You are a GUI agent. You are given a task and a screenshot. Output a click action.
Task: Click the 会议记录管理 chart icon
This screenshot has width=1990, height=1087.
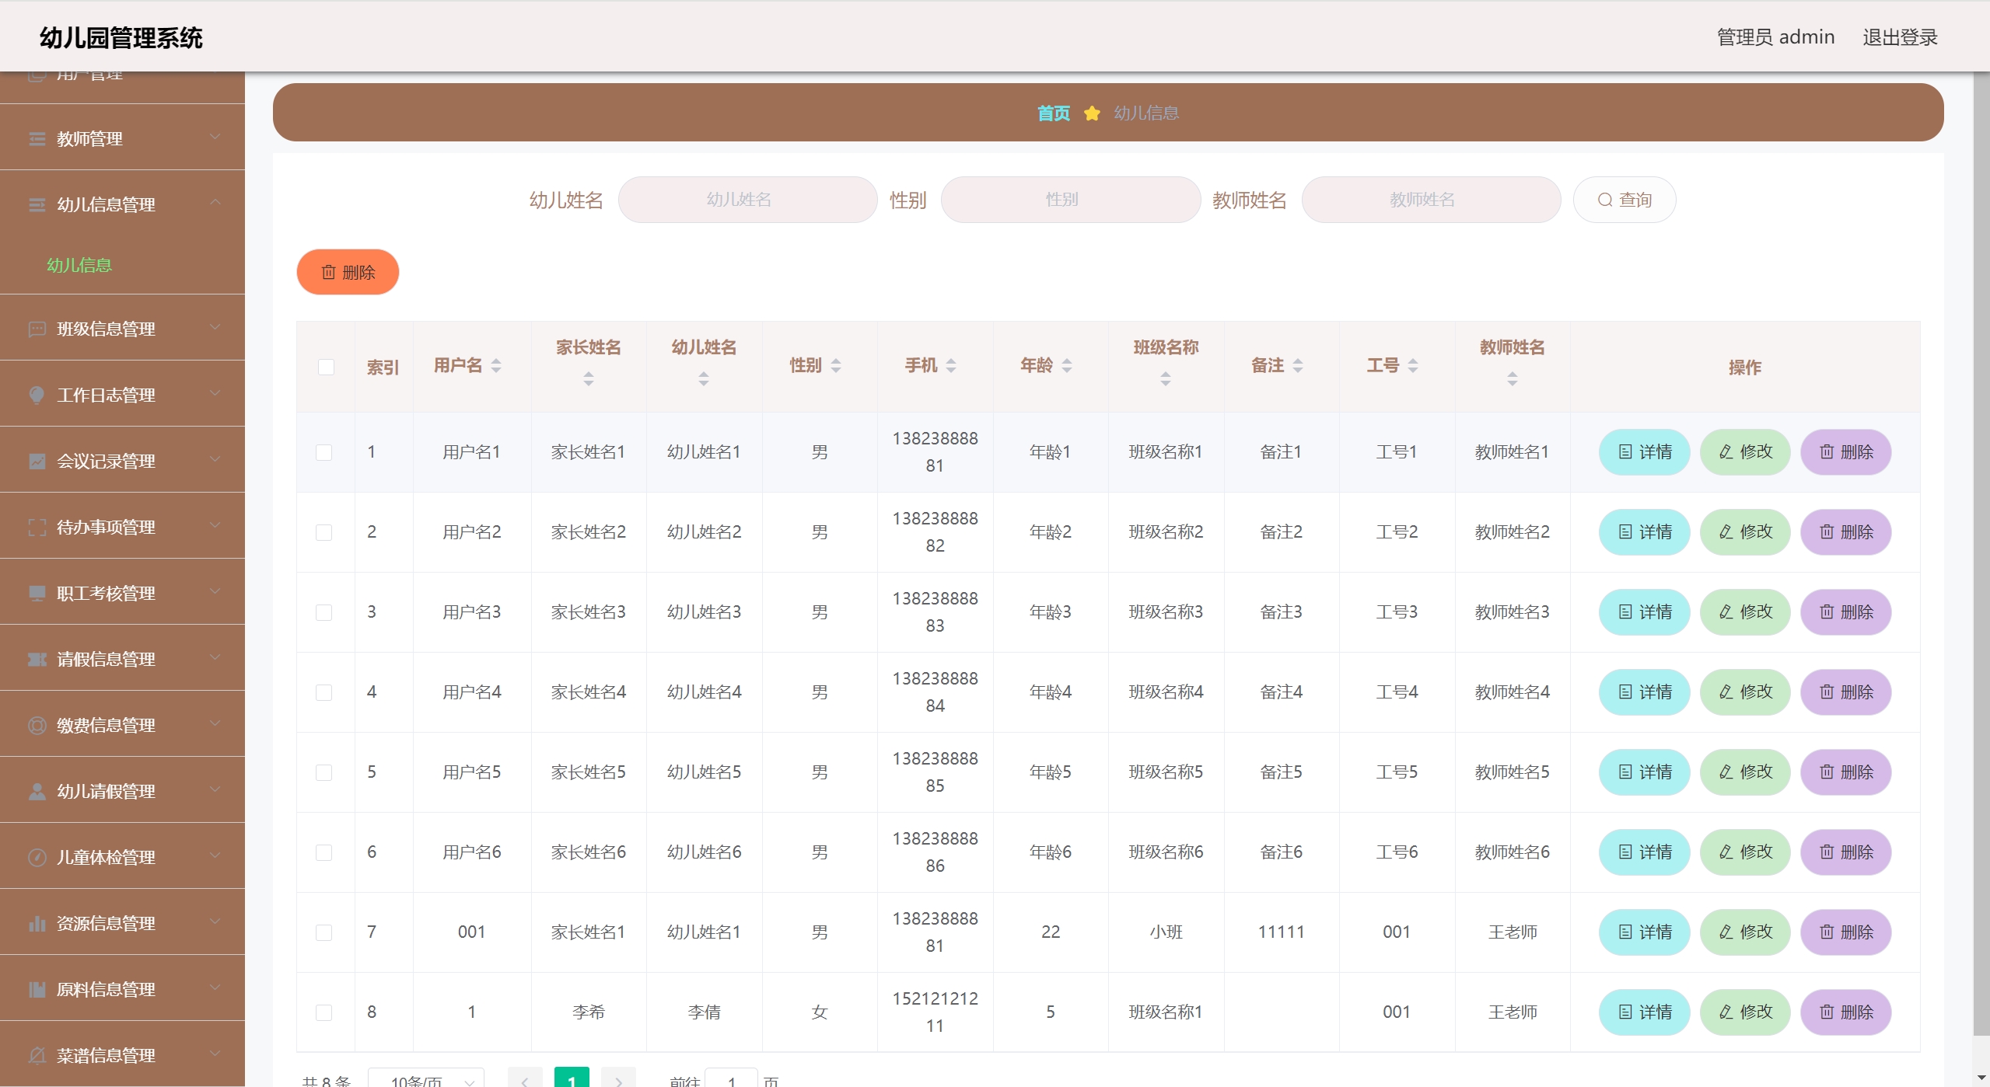pyautogui.click(x=37, y=462)
